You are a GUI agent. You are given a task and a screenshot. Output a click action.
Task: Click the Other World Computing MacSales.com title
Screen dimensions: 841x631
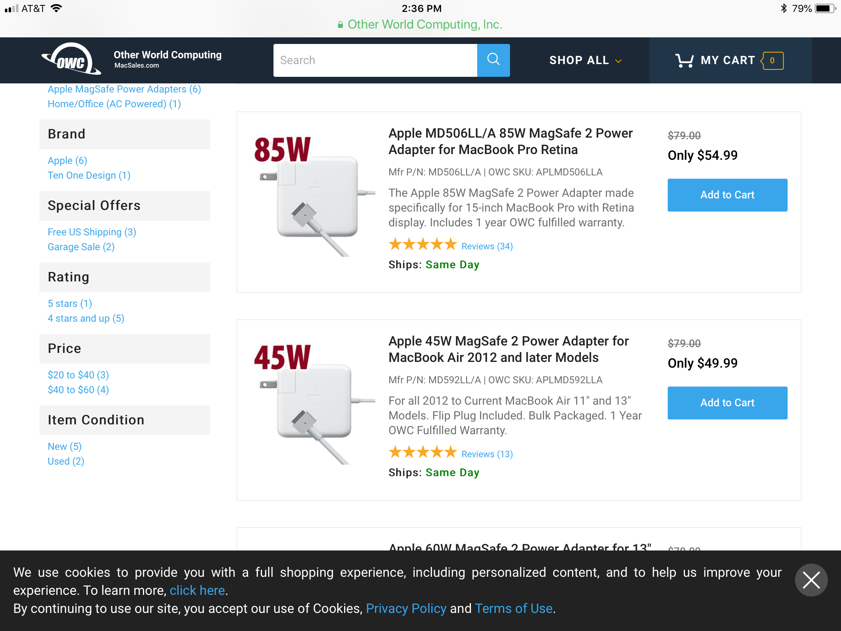coord(168,59)
